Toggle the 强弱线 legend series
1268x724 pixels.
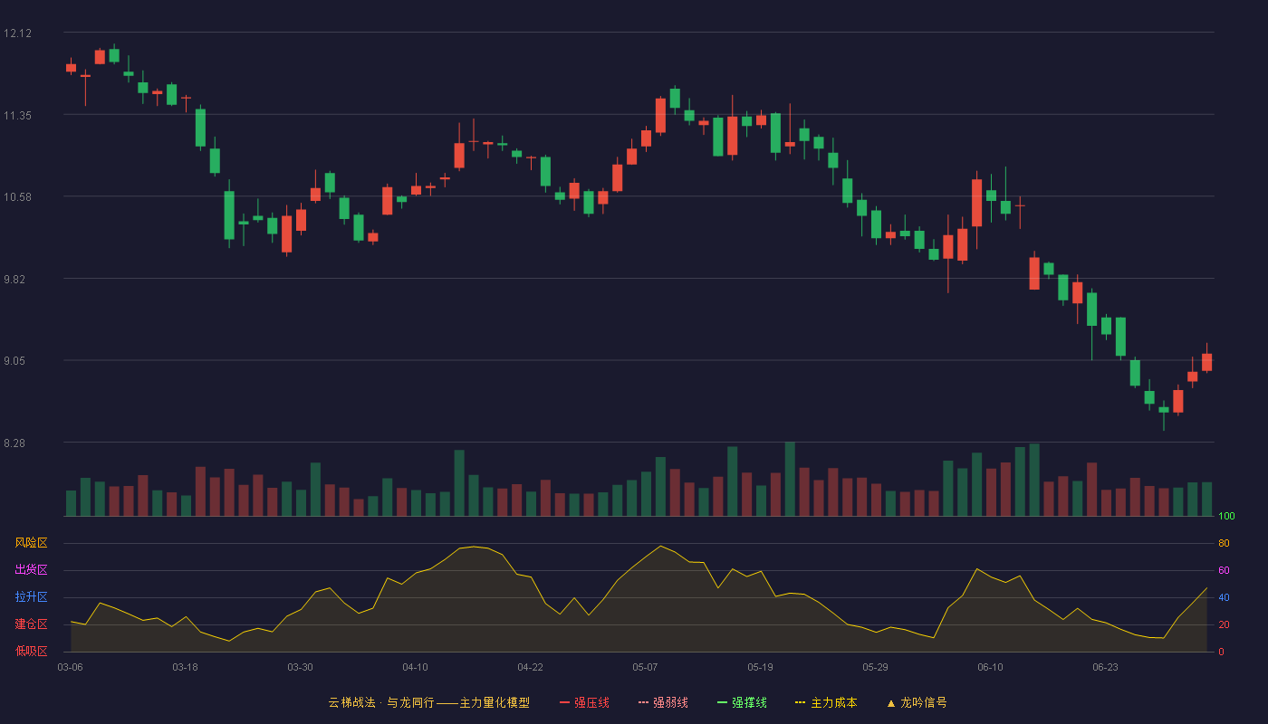663,702
